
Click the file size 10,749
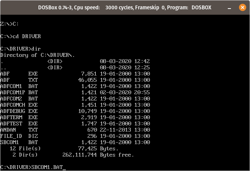87,111
